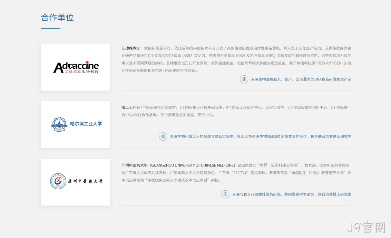The height and width of the screenshot is (238, 391).
Task: Select the 合作单位 section heading
Action: pyautogui.click(x=57, y=18)
